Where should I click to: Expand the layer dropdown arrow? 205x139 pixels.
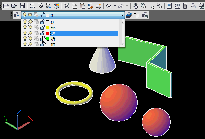[x=122, y=15]
